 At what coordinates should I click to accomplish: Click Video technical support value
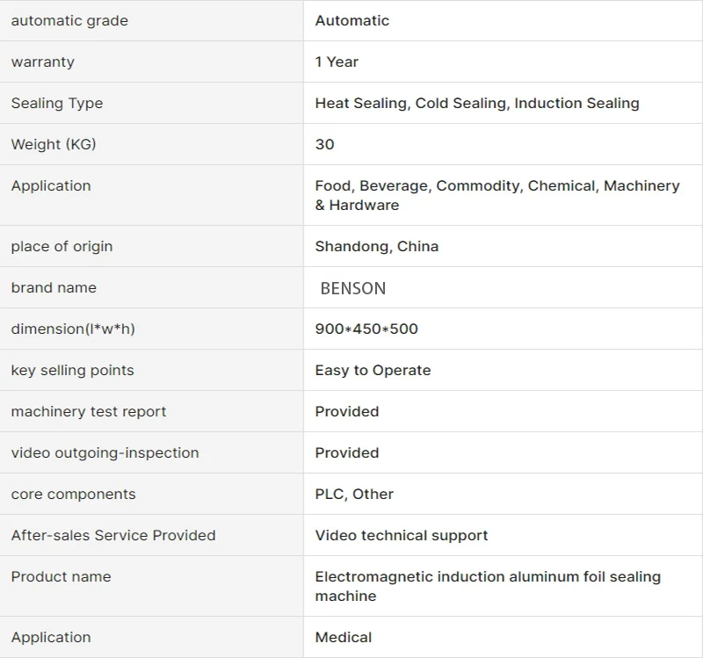[402, 535]
